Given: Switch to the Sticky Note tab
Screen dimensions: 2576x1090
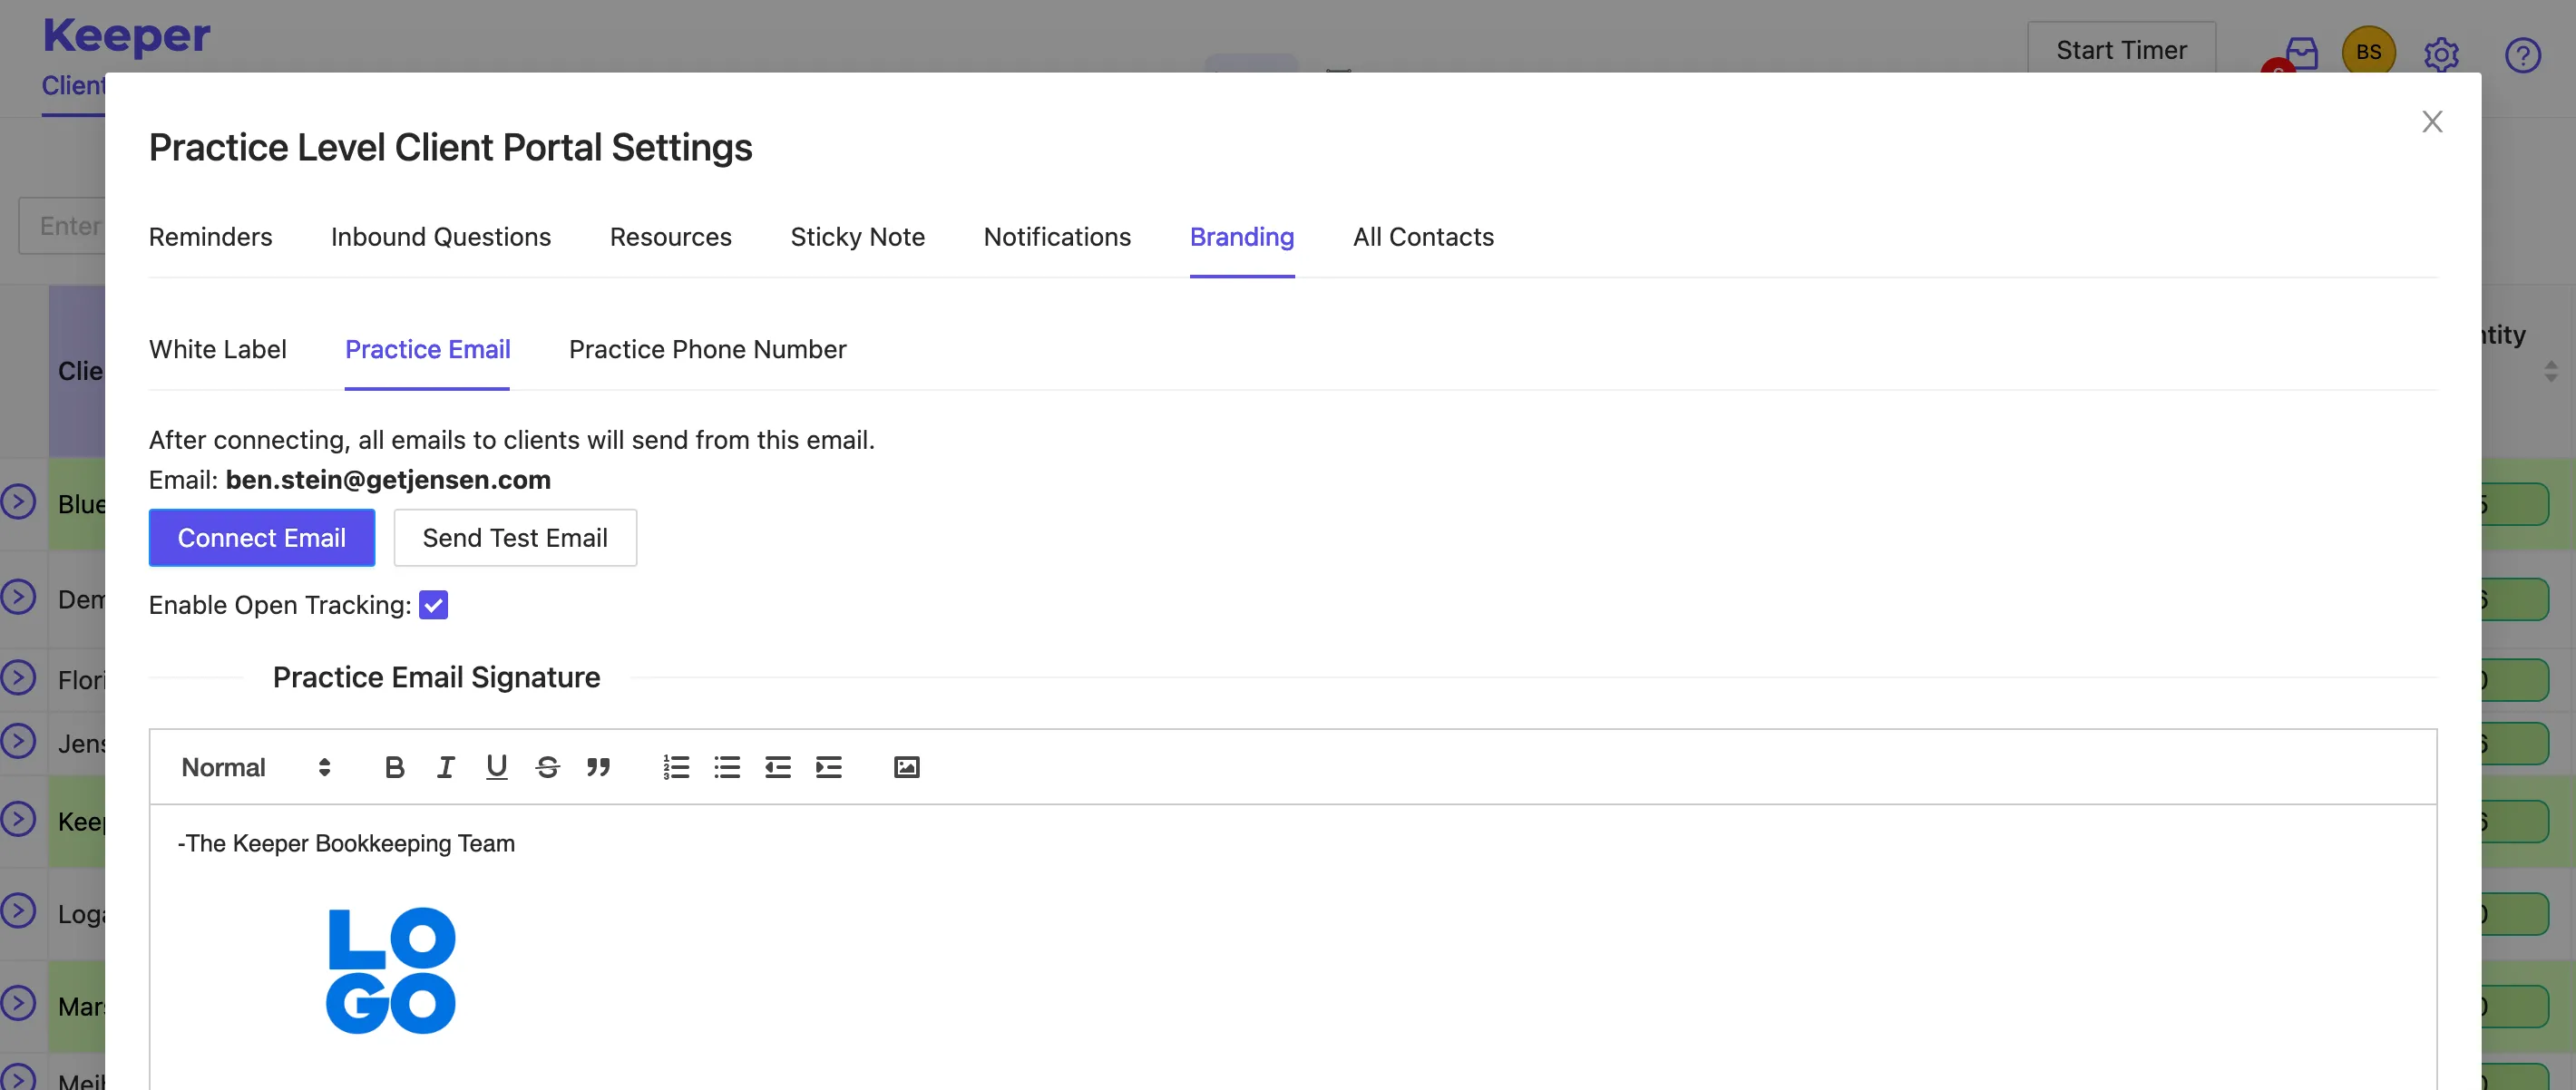Looking at the screenshot, I should (858, 237).
